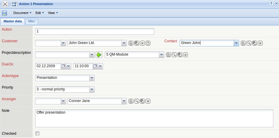Click the X close icon left of the title
Viewport: 279px width, 138px height.
(x=5, y=4)
